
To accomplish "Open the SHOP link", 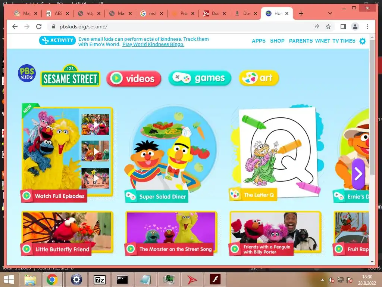I will [277, 41].
